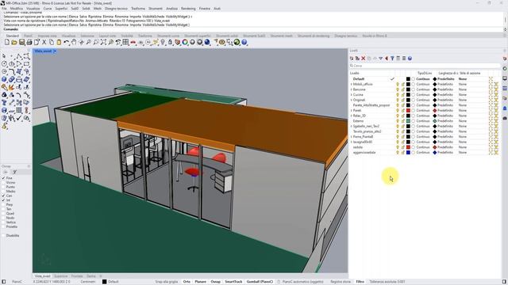Switch to the Frontale viewport tab
This screenshot has height=285, width=508.
77,276
